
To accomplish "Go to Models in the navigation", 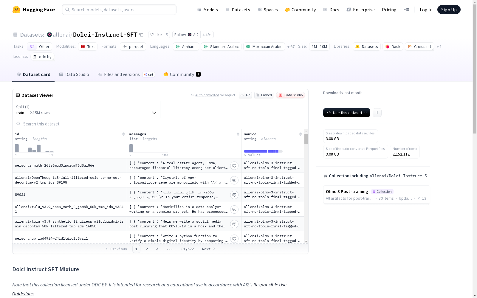I will point(207,10).
